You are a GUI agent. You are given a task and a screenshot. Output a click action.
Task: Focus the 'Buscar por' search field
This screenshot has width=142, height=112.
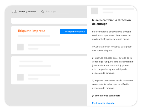pos(58,12)
